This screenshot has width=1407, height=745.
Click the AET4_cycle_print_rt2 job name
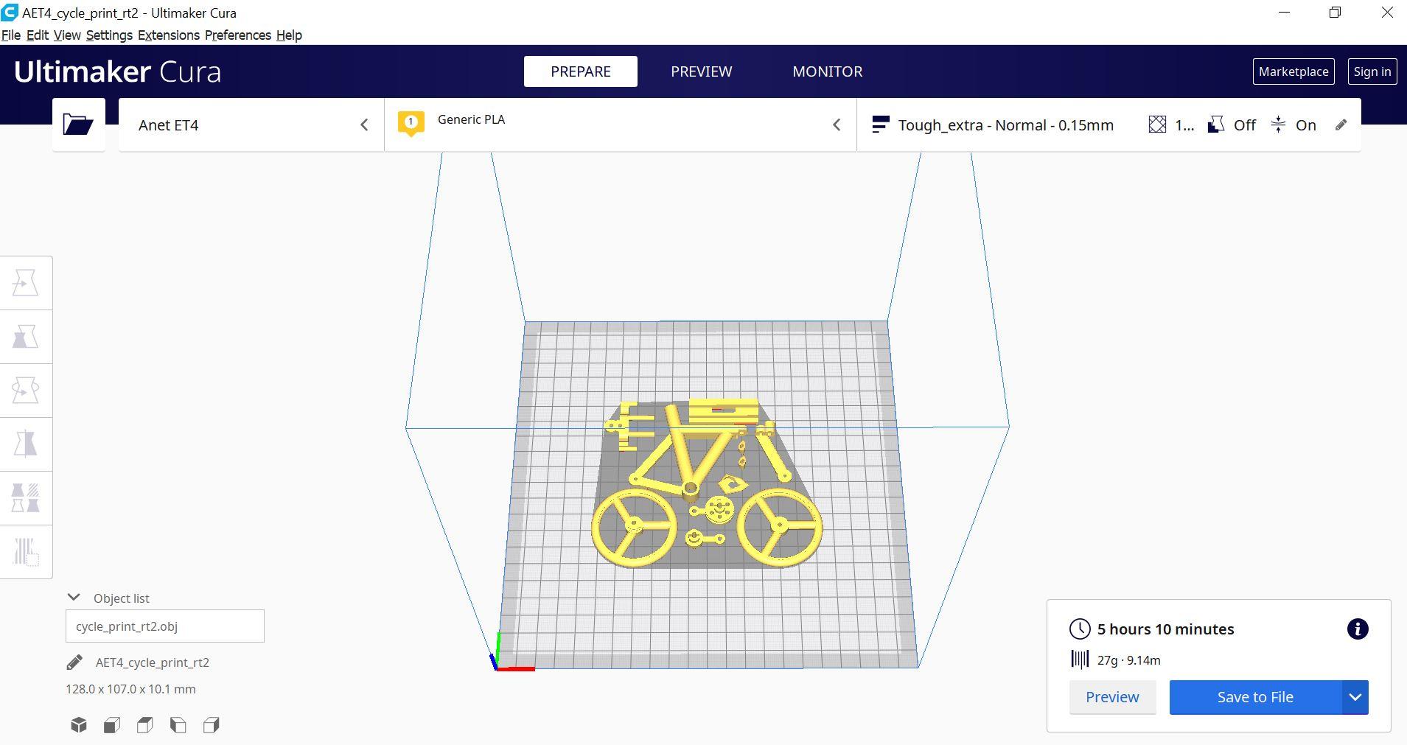coord(153,662)
